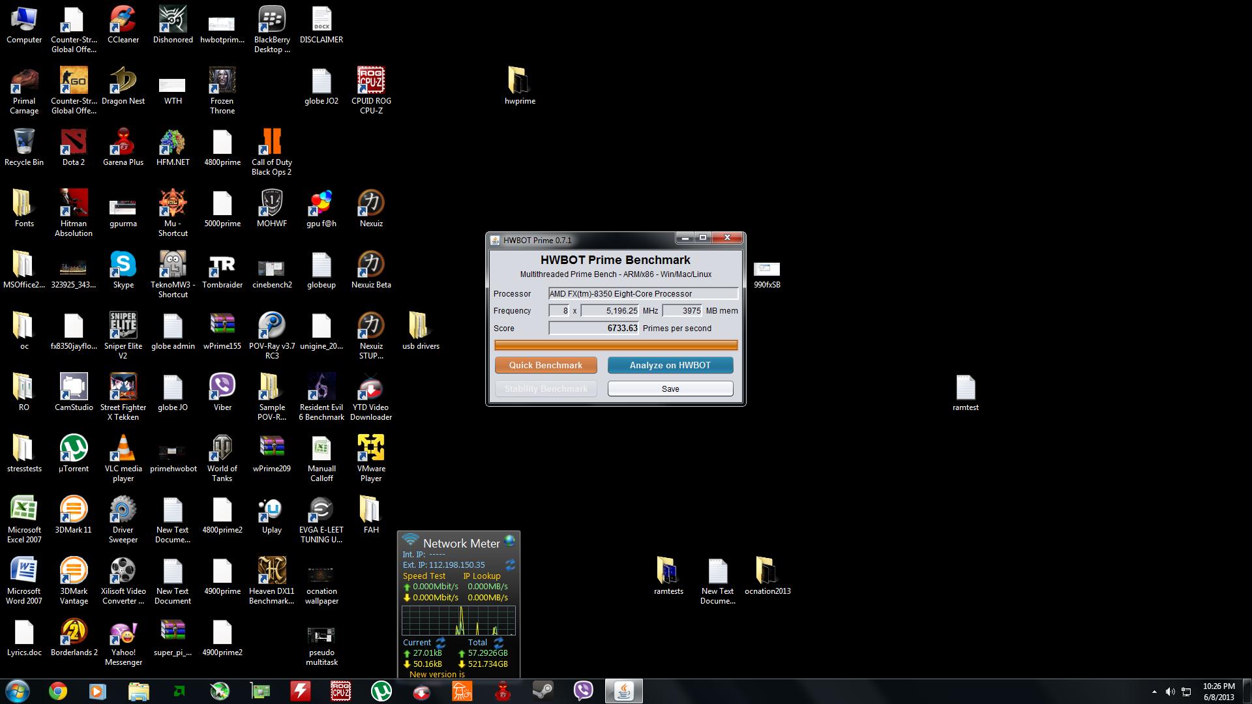Select the Borderlands 2 shortcut
This screenshot has height=704, width=1252.
click(74, 638)
